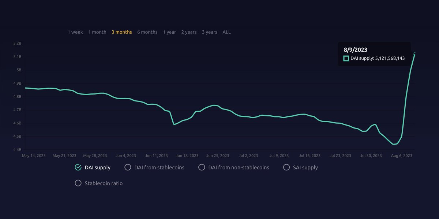Image resolution: width=439 pixels, height=219 pixels.
Task: Click the Jul 16, 2023 axis label
Action: tap(310, 155)
